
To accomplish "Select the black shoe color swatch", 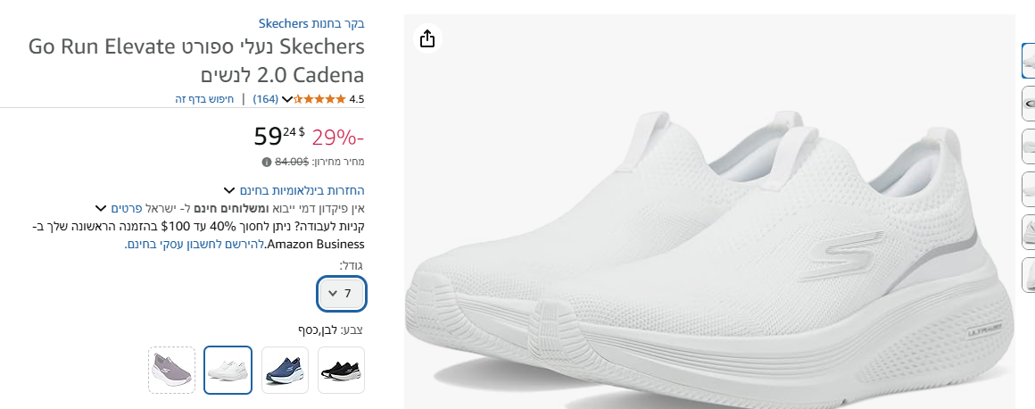I will click(341, 370).
